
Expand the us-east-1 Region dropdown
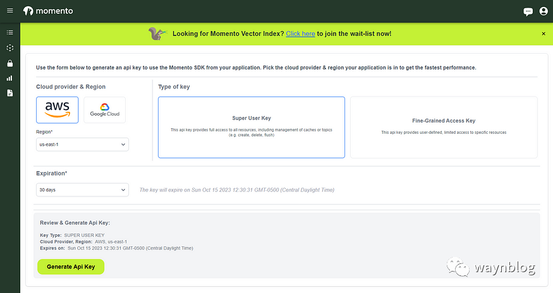pyautogui.click(x=82, y=145)
